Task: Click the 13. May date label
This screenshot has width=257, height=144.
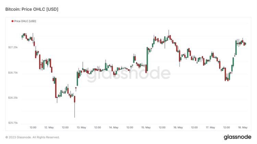Action: point(81,128)
